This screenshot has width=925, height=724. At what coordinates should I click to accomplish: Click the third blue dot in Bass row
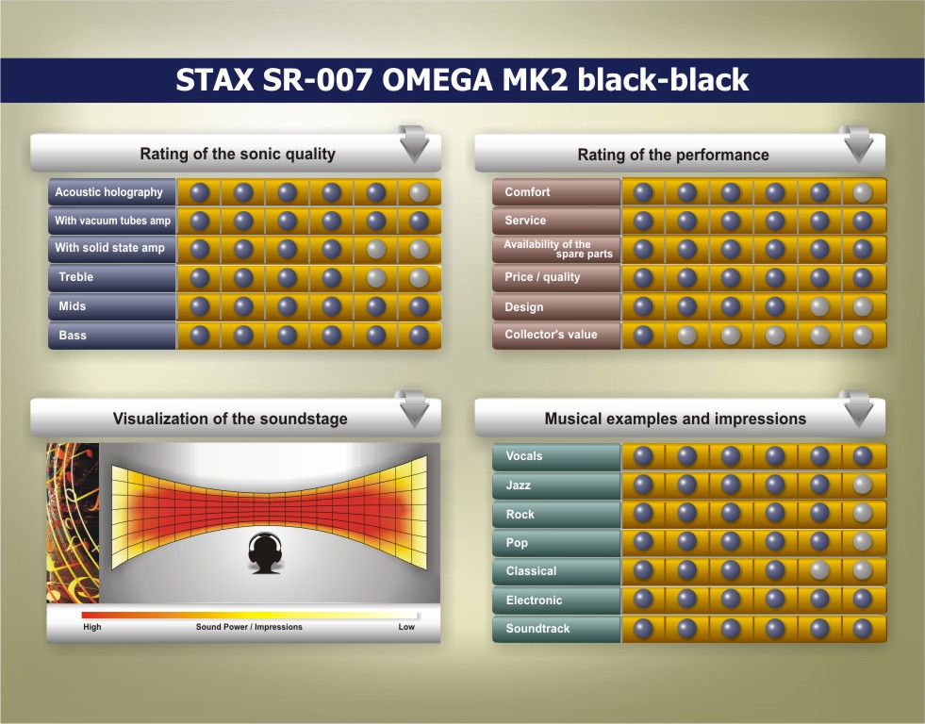click(288, 335)
